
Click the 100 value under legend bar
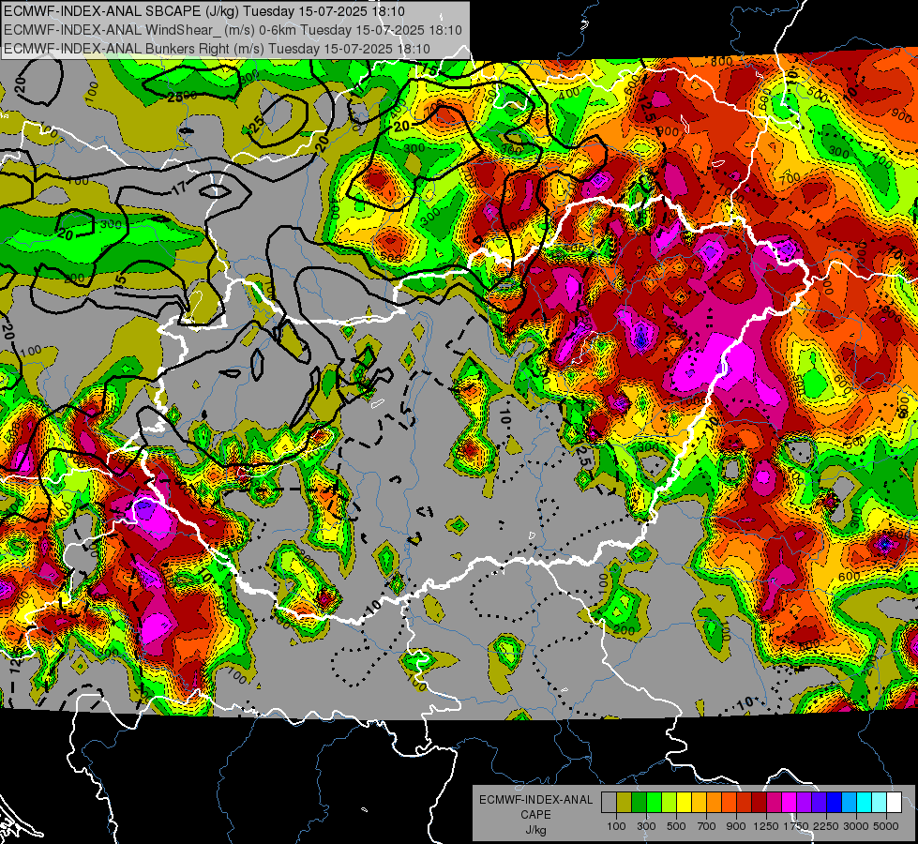pyautogui.click(x=616, y=826)
